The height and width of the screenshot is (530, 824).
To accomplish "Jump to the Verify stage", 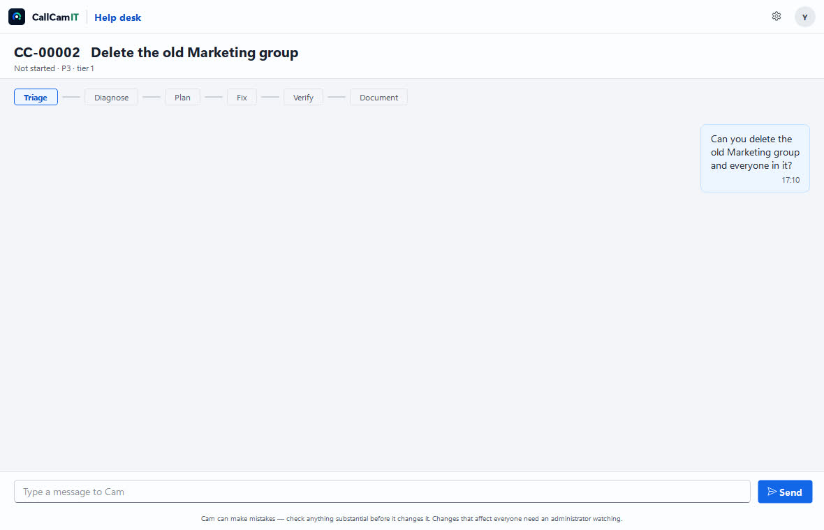I will (303, 97).
